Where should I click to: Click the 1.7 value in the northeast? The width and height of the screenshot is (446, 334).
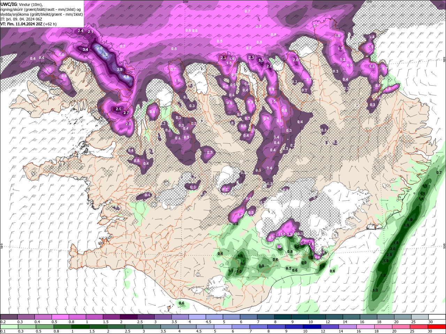click(340, 49)
